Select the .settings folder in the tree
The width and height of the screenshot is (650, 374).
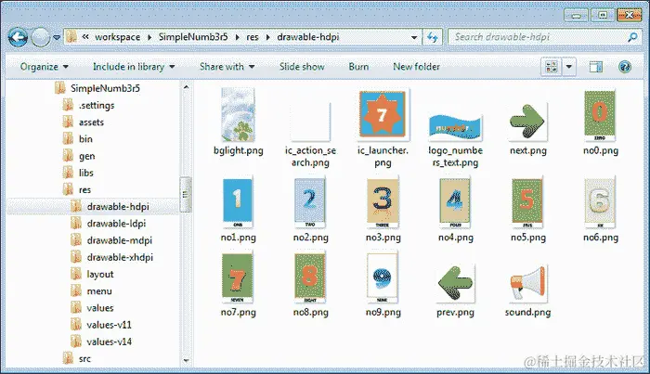coord(88,105)
